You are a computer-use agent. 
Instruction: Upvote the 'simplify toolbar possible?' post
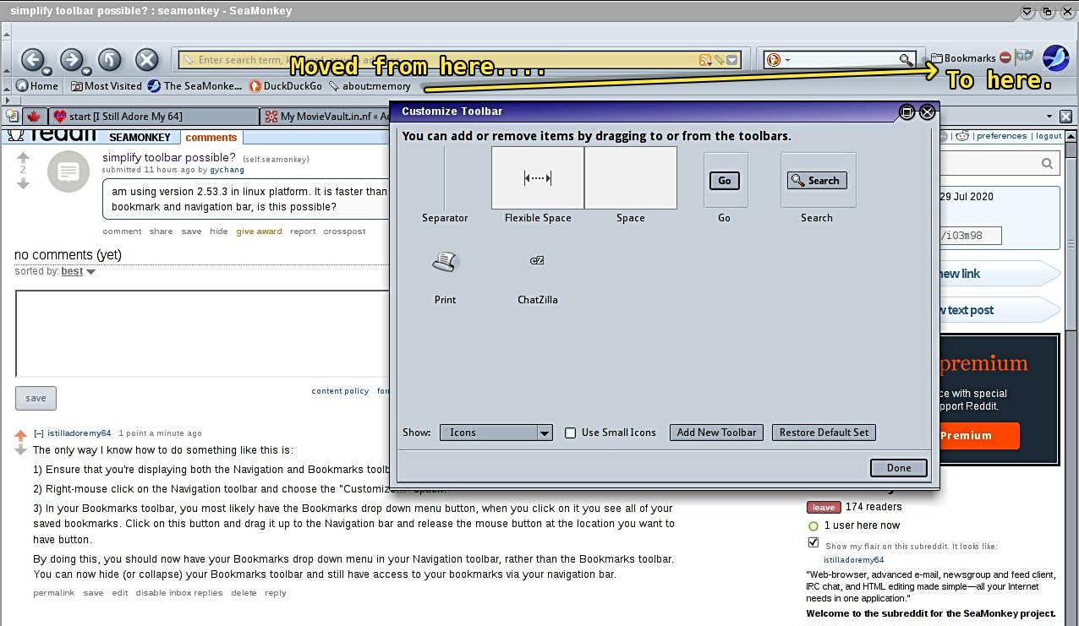point(23,156)
